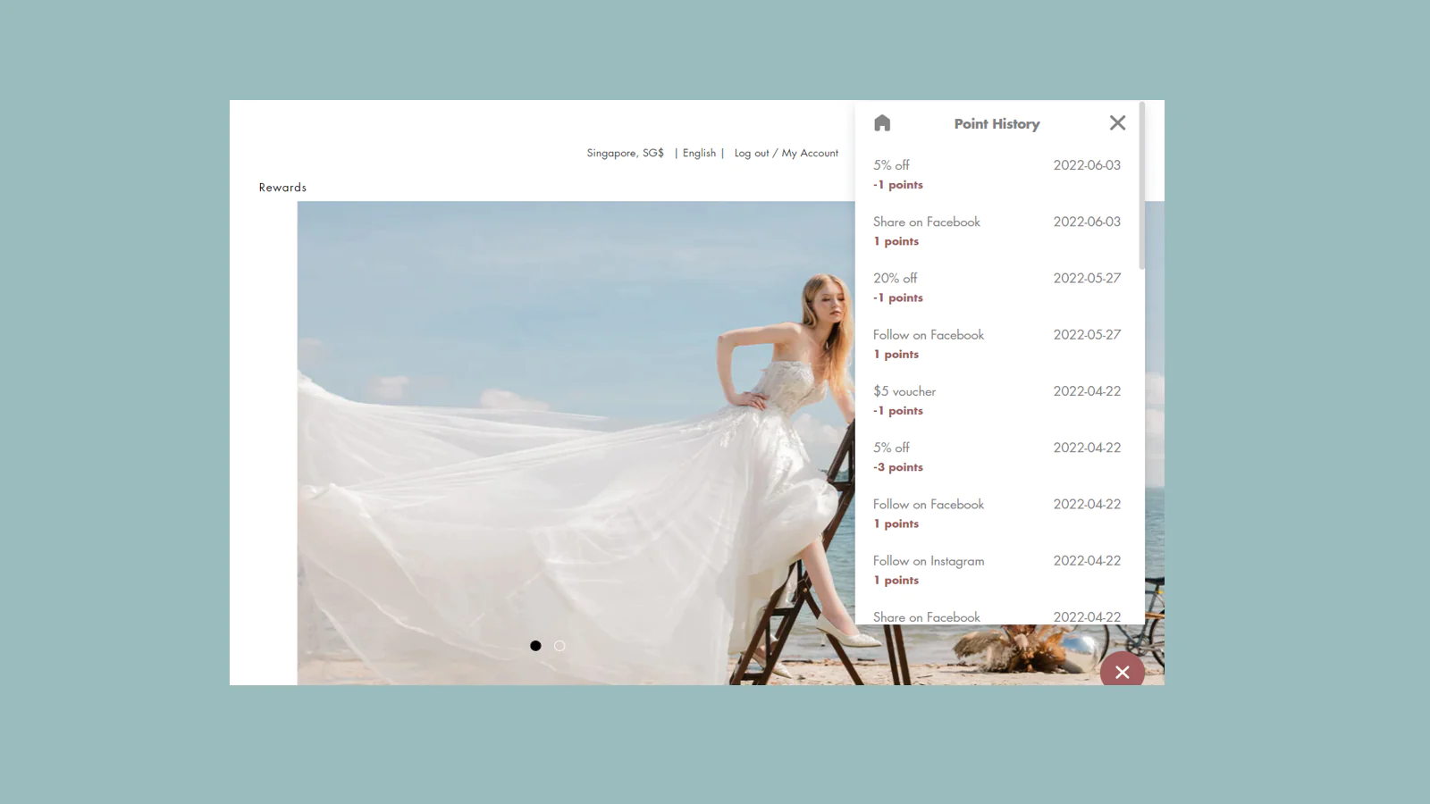Select Share on Facebook entry dated 2022-04-22
Image resolution: width=1430 pixels, height=804 pixels.
pos(997,616)
